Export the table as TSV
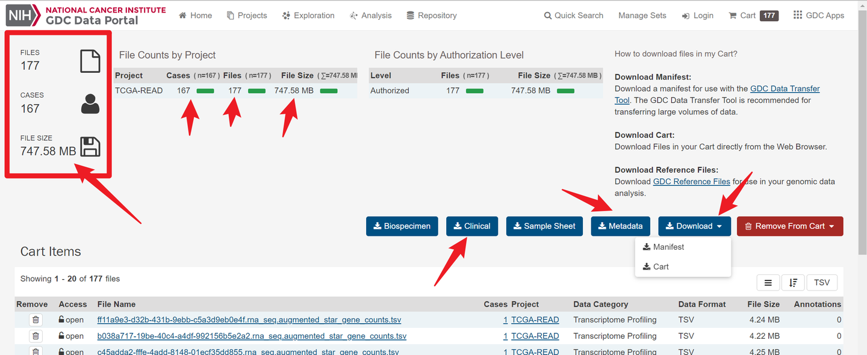This screenshot has width=867, height=355. pyautogui.click(x=821, y=283)
